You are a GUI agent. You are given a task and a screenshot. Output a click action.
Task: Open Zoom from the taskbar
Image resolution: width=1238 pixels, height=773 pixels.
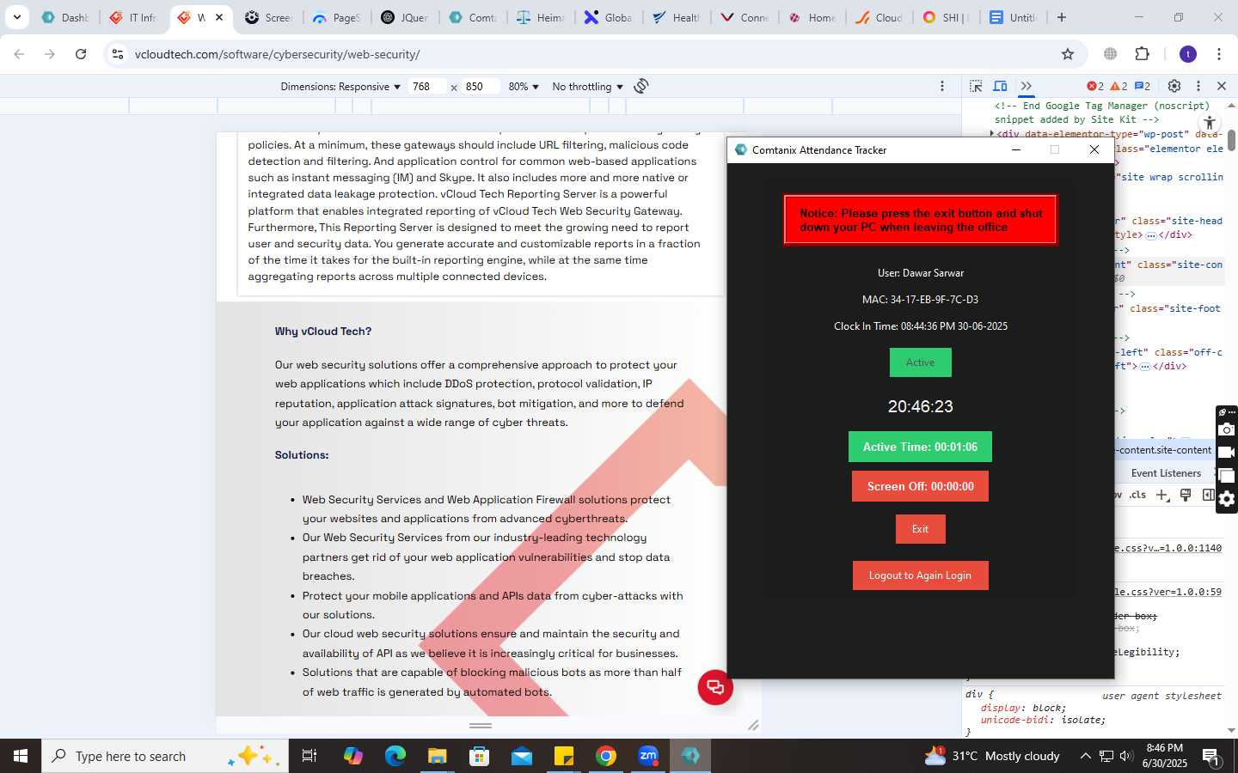click(648, 756)
